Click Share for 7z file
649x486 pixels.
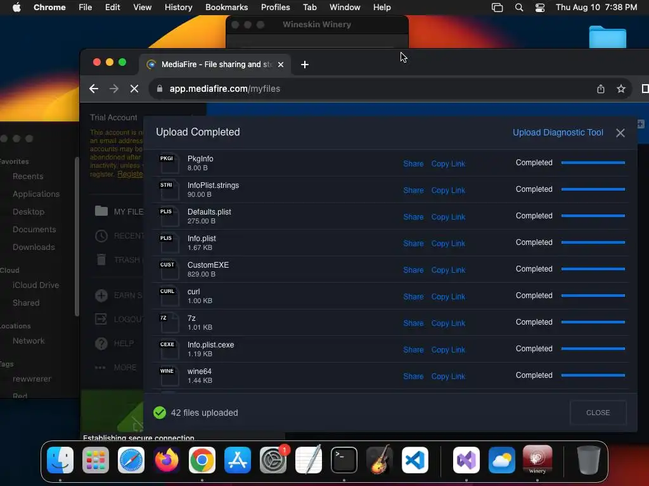point(413,323)
